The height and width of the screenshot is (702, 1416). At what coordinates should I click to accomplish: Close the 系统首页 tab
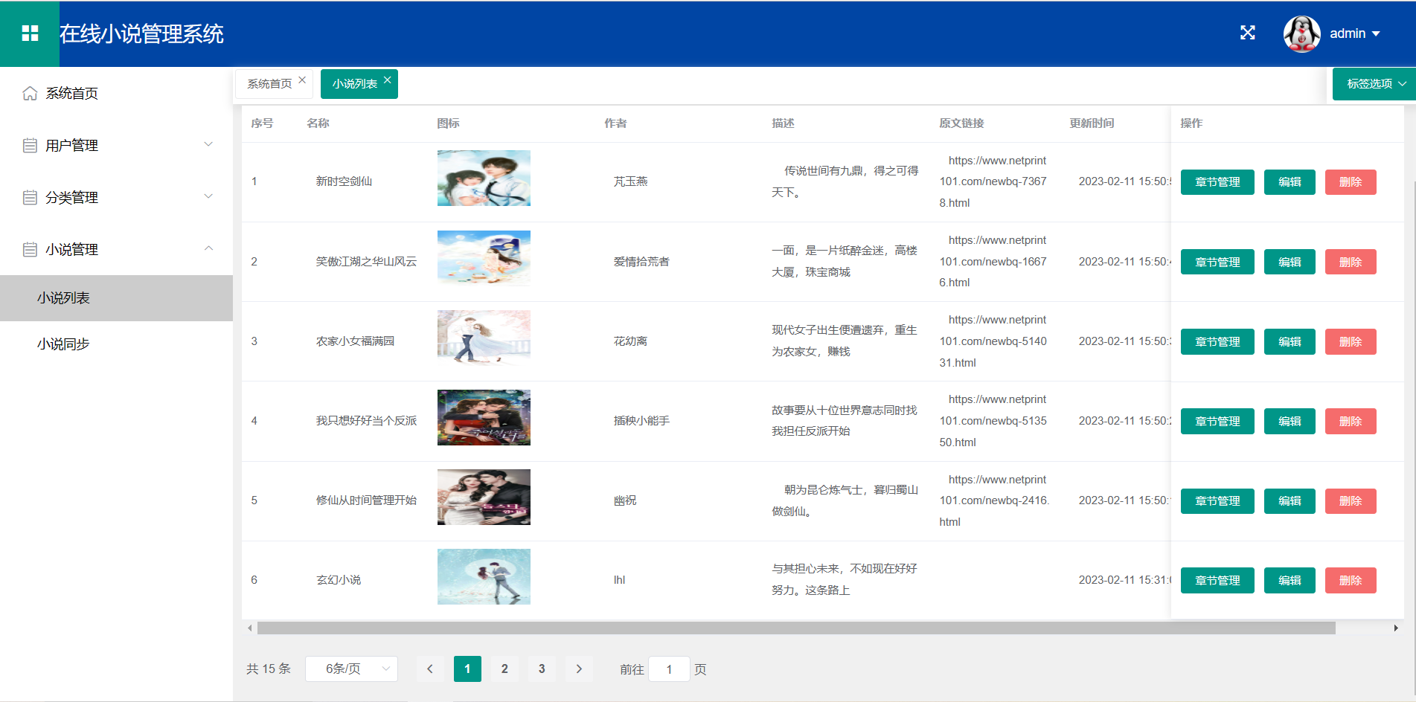[x=302, y=80]
